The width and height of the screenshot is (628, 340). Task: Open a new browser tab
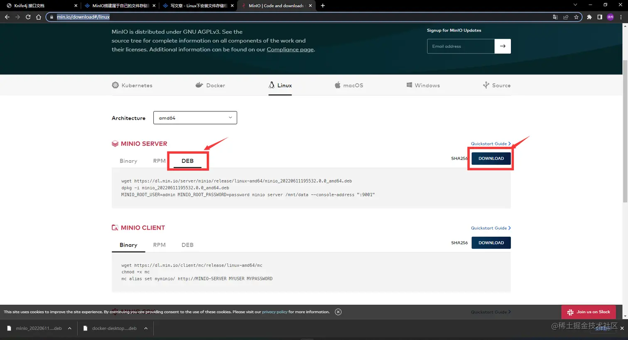[323, 5]
